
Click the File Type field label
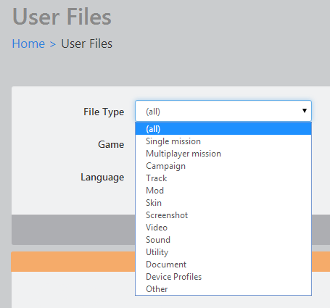[104, 112]
